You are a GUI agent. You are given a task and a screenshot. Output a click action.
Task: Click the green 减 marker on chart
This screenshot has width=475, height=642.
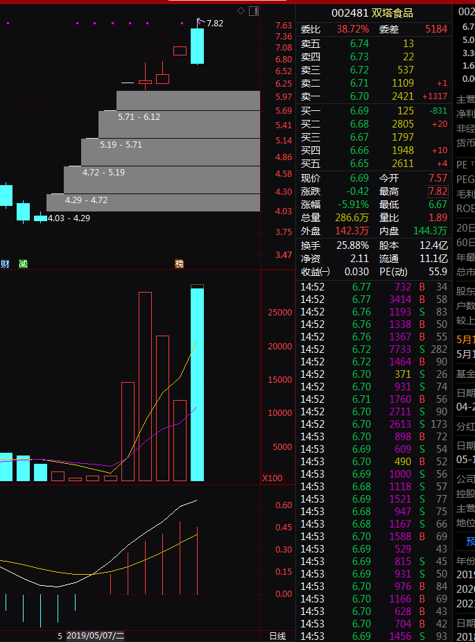(23, 263)
